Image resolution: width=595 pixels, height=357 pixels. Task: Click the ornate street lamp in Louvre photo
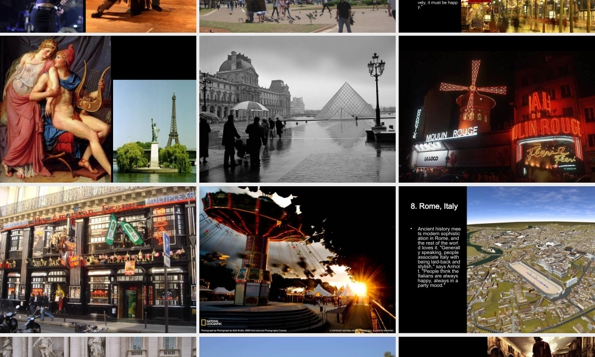click(x=376, y=89)
